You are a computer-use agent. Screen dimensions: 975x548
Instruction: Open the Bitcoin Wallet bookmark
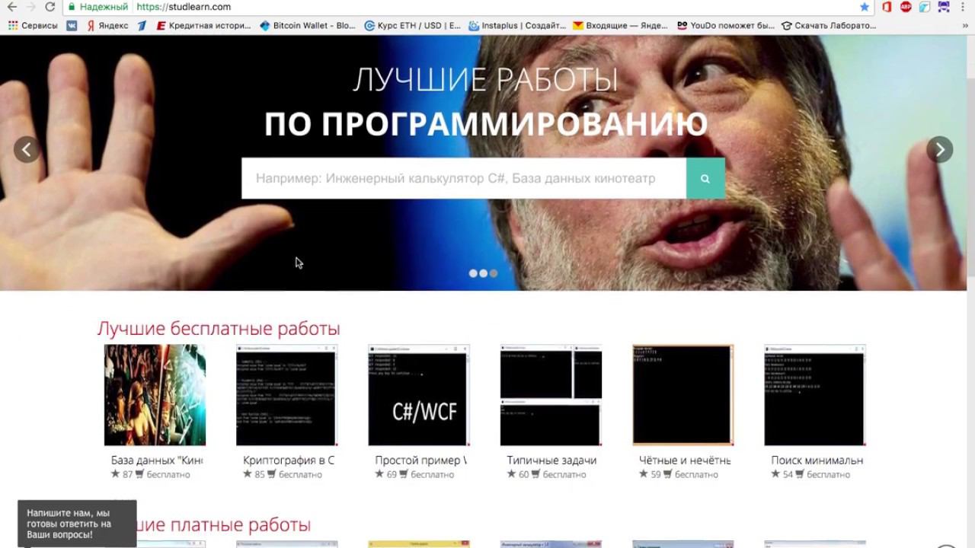[x=308, y=25]
